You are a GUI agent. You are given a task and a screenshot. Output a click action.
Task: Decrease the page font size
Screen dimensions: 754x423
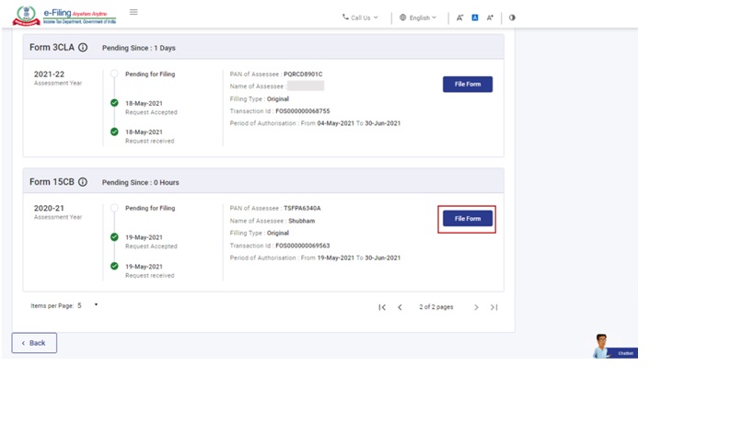click(460, 17)
